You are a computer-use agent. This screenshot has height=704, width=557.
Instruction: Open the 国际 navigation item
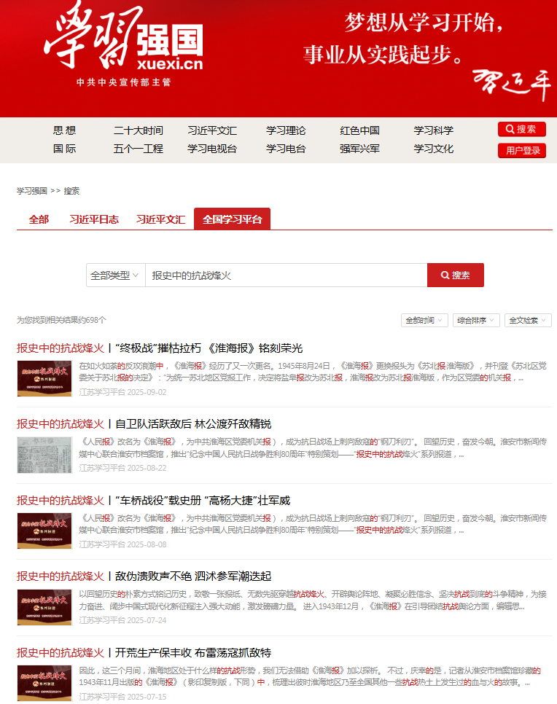pyautogui.click(x=65, y=149)
